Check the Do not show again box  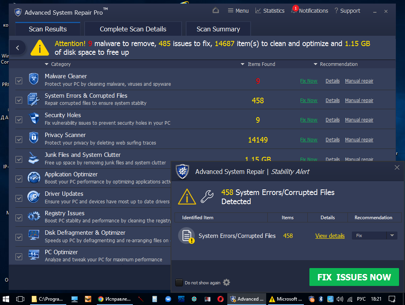[x=179, y=282]
